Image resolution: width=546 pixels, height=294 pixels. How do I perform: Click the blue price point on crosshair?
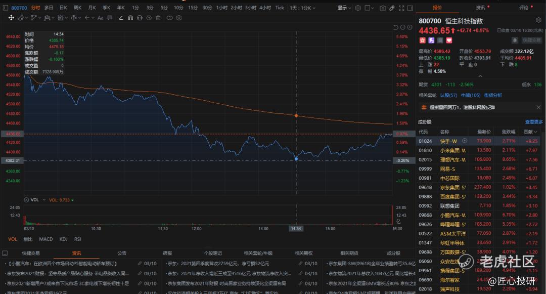(x=296, y=159)
